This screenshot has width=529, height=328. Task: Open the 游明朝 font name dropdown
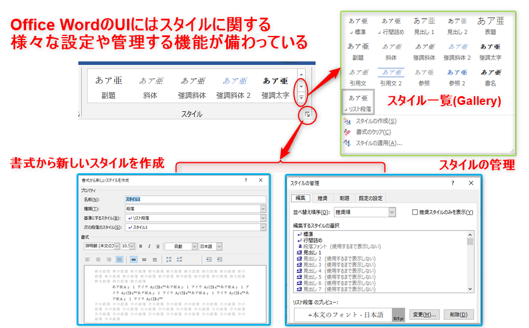[x=117, y=246]
